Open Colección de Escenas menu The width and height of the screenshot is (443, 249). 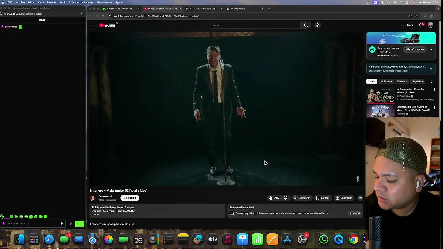81,2
